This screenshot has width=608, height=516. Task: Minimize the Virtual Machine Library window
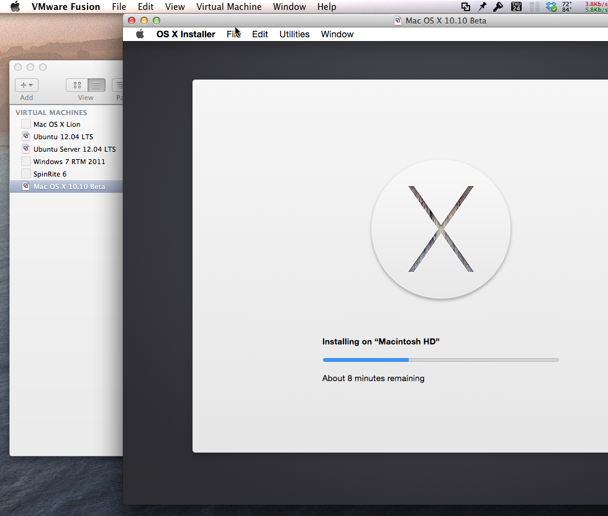30,67
